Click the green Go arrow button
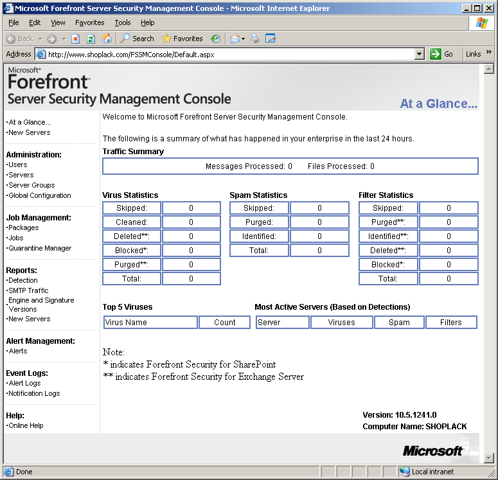This screenshot has width=498, height=480. [x=435, y=54]
